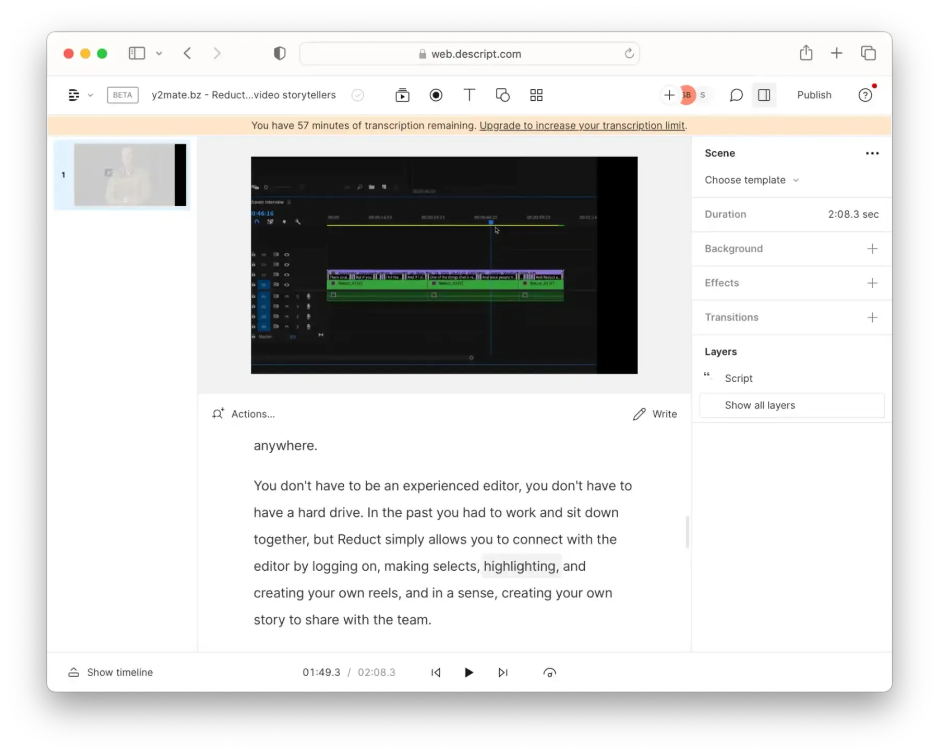Open the Actions menu
Screen dimensions: 939x754
244,414
